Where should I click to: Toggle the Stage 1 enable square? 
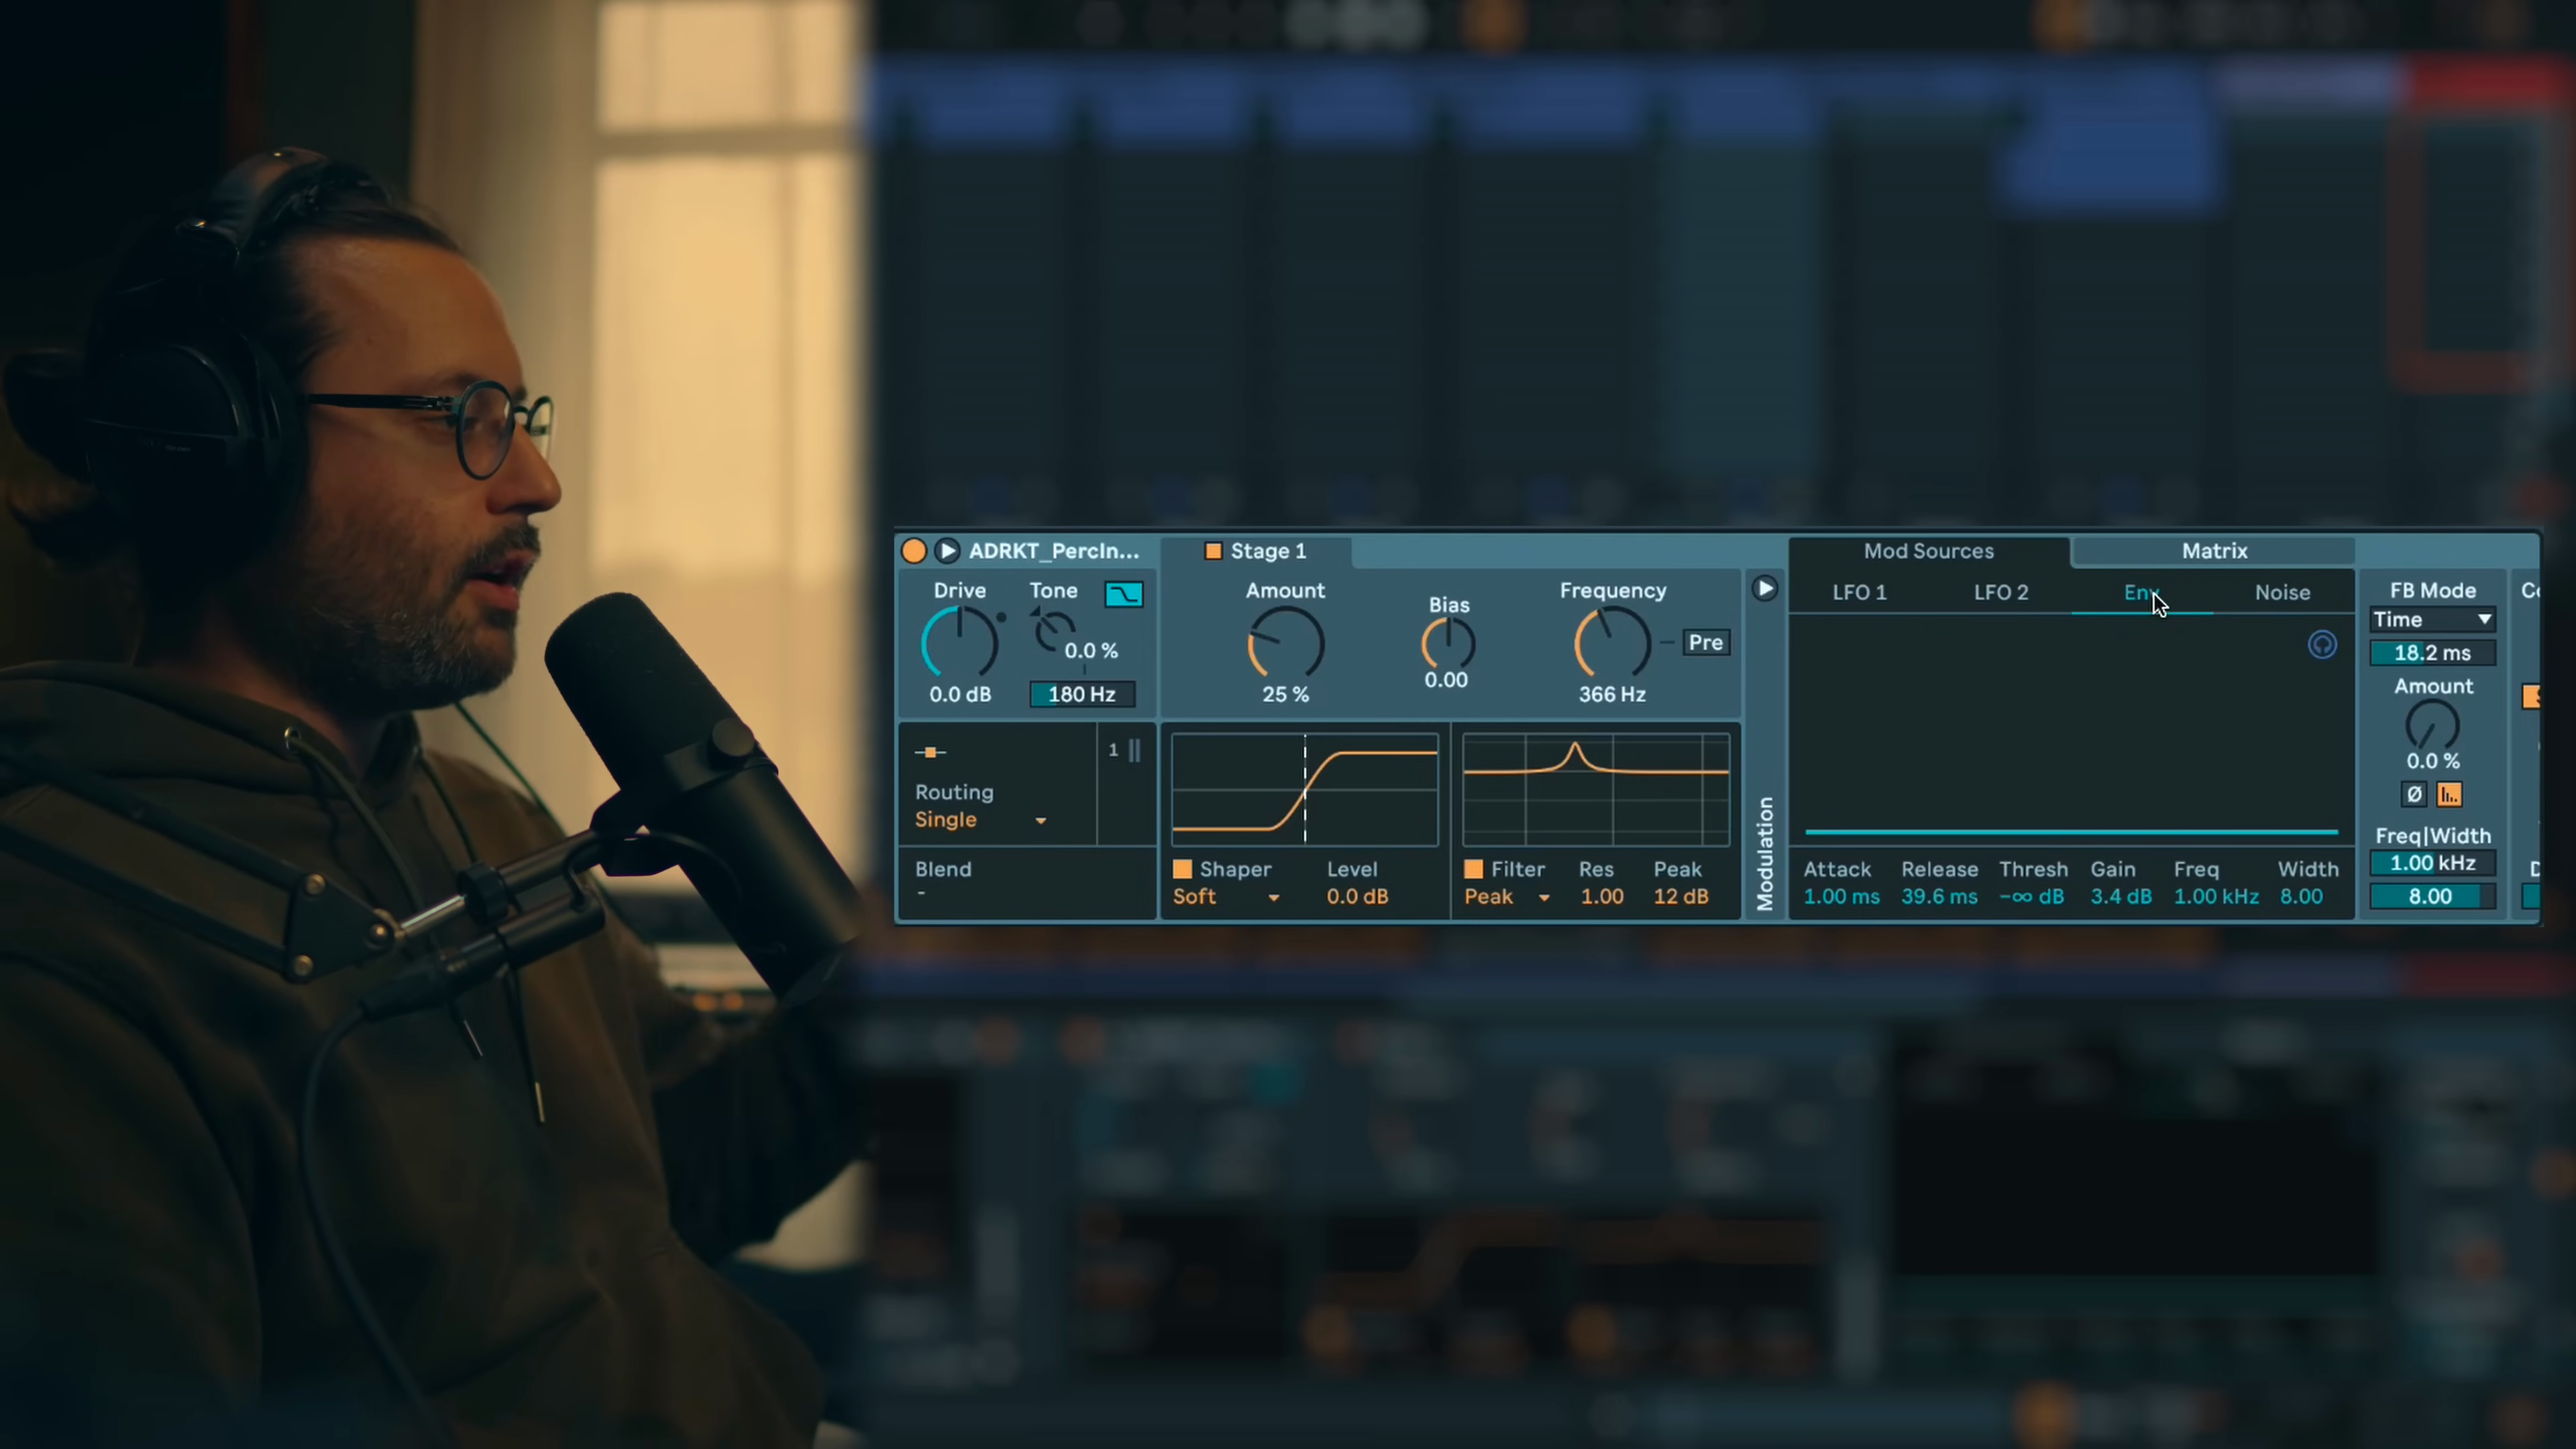(x=1213, y=551)
